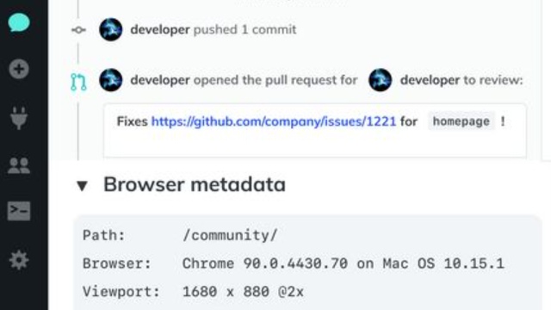Click developer name in pushed commit entry
Screen dimensions: 551x310
(160, 30)
